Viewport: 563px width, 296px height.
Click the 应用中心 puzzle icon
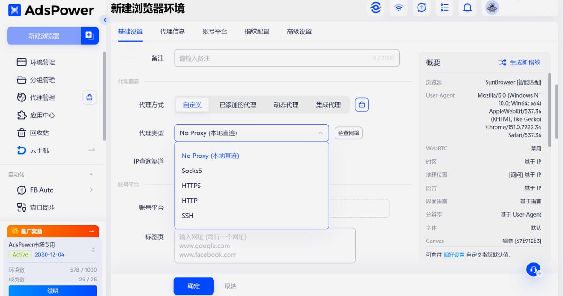[22, 115]
